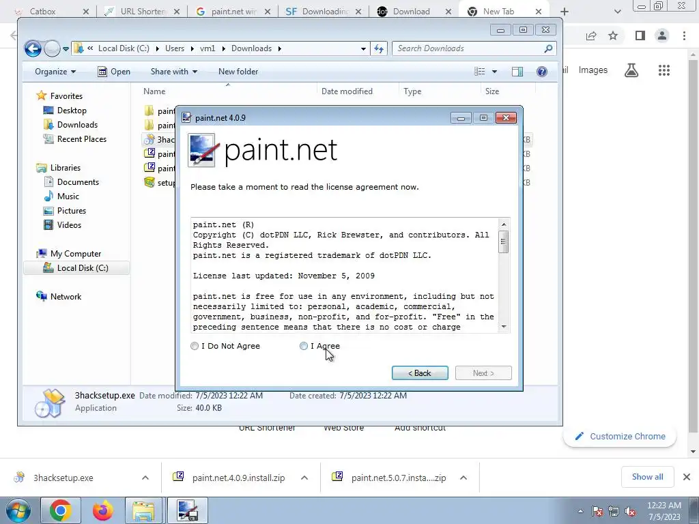Open the Share with menu
The width and height of the screenshot is (699, 524).
[x=174, y=71]
